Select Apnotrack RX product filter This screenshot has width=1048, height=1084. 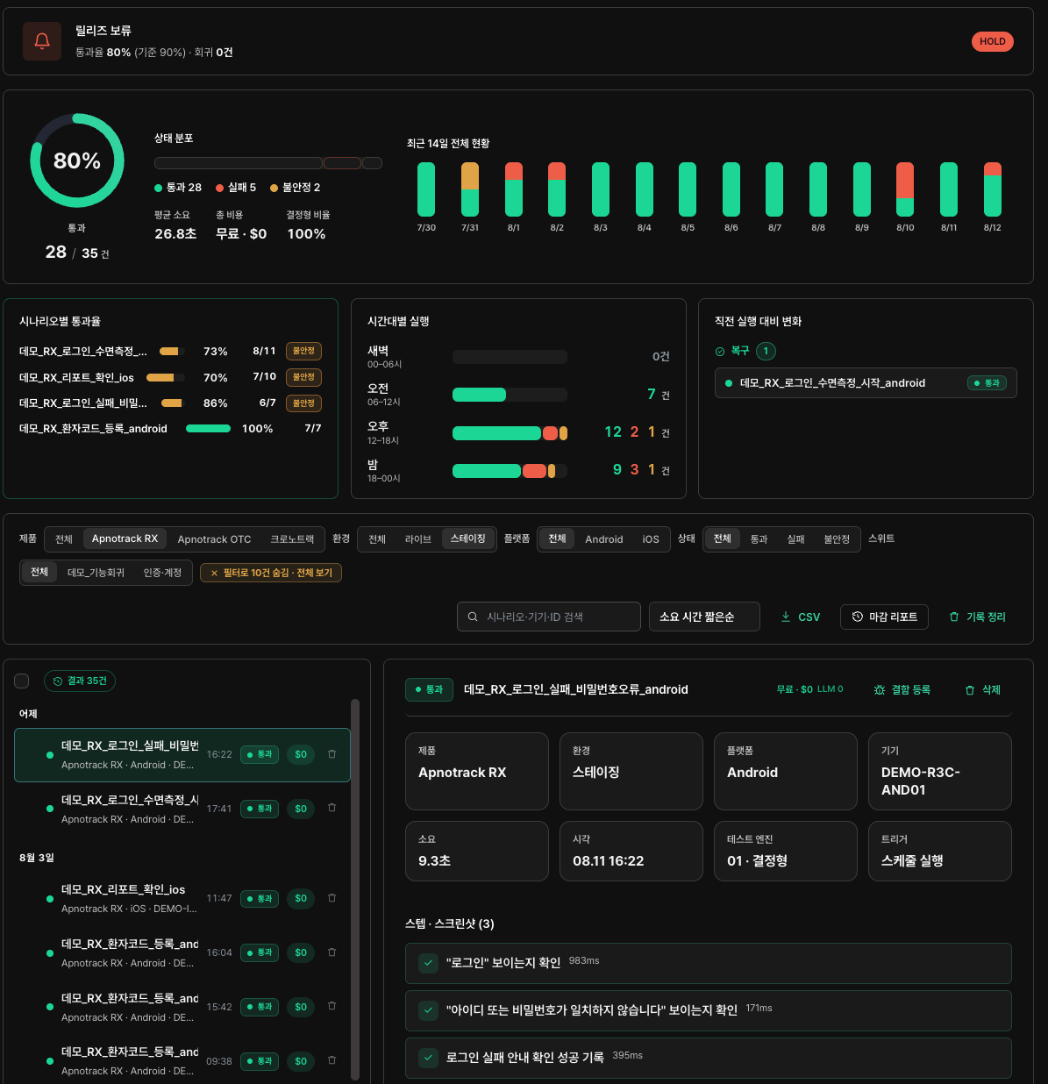click(125, 538)
